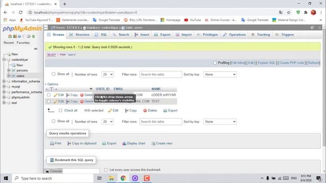Viewport: 326px width, 183px height.
Task: Click Display chart icon
Action: pyautogui.click(x=124, y=143)
